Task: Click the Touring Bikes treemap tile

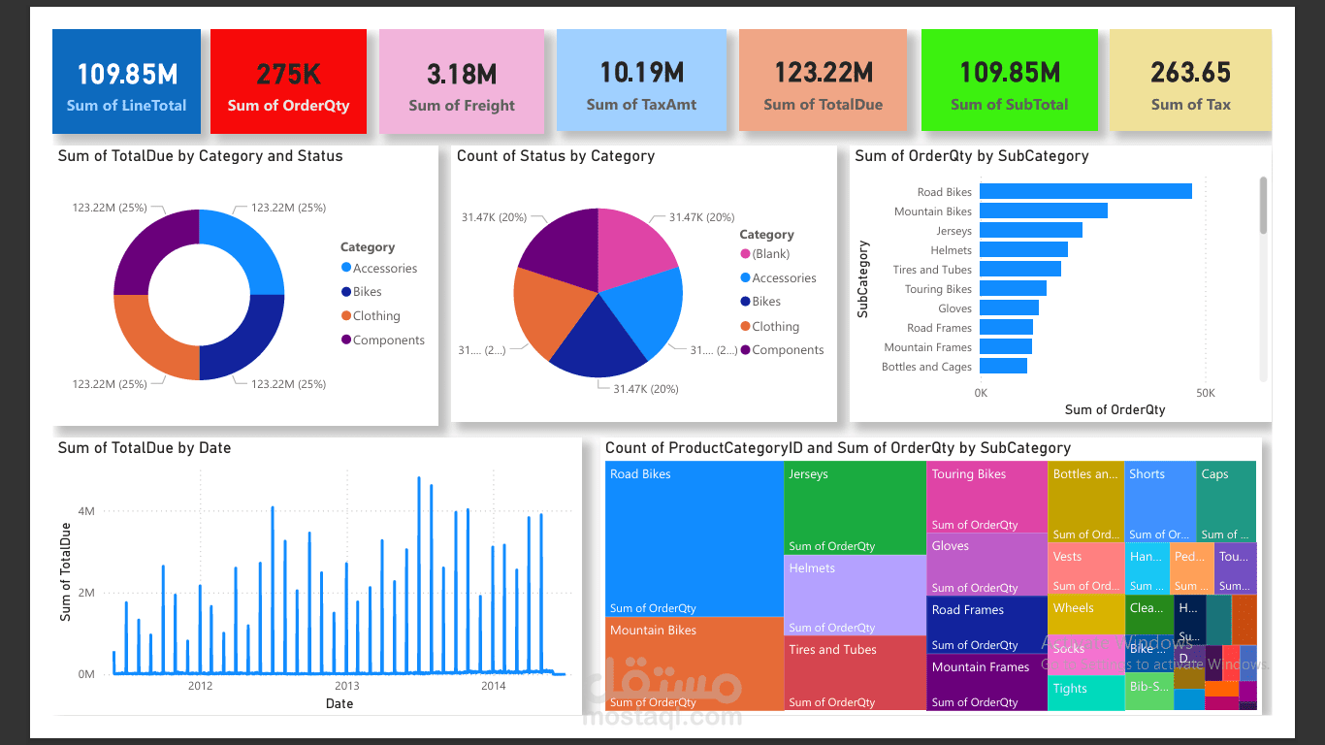Action: point(986,497)
